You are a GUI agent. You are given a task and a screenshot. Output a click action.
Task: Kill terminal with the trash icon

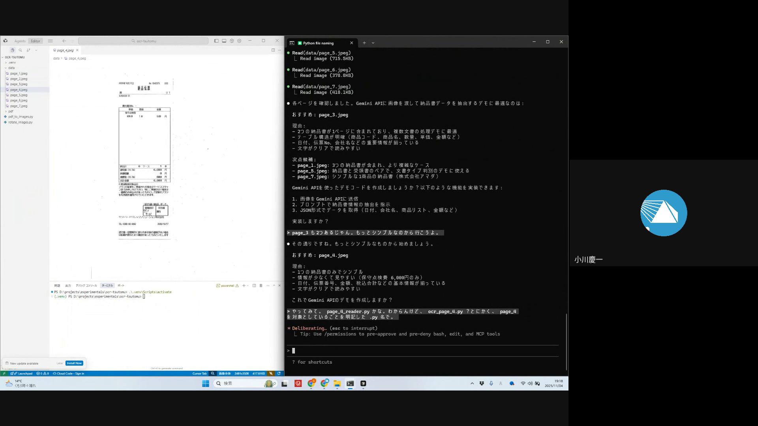[x=261, y=286]
